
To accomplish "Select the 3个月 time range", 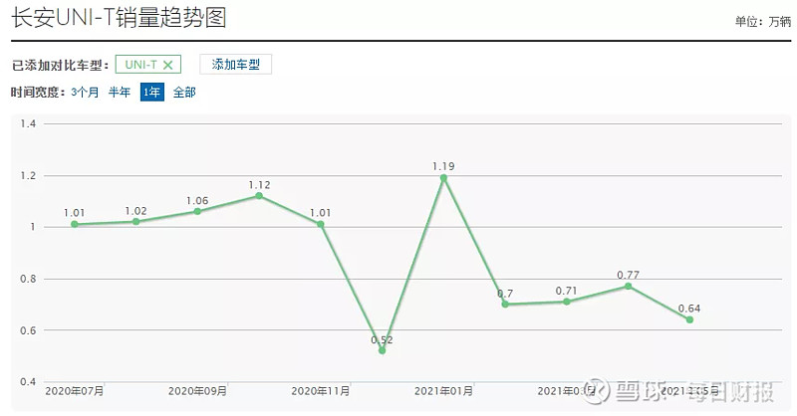I will click(x=85, y=92).
